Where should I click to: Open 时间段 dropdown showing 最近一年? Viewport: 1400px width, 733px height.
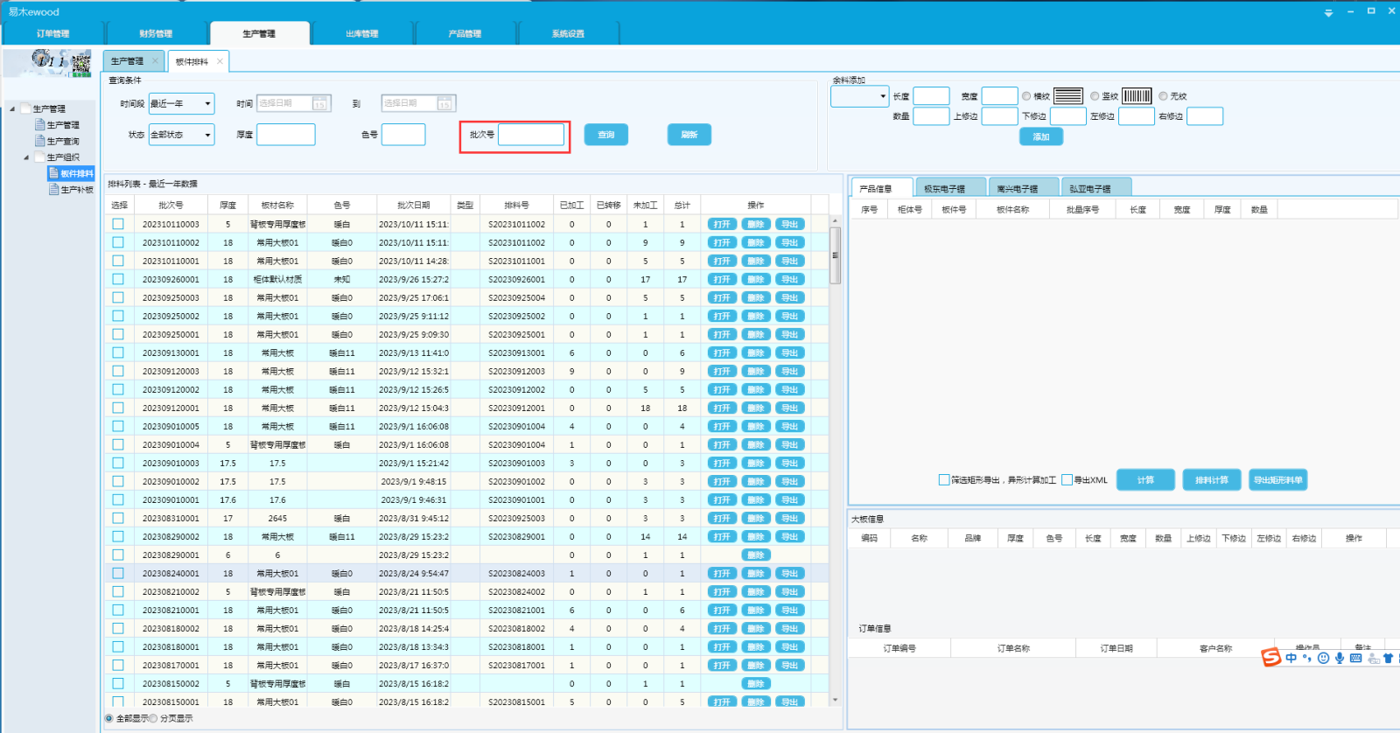point(181,103)
